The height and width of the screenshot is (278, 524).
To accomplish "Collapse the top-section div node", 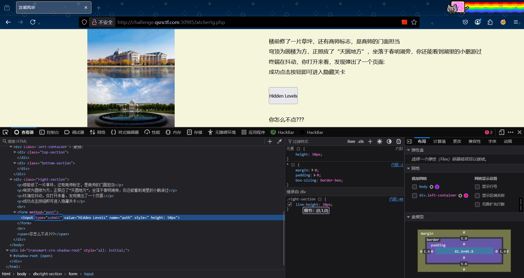I will pyautogui.click(x=15, y=152).
